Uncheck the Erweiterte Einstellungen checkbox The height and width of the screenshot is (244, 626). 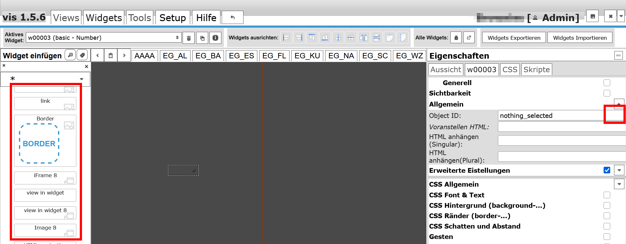click(607, 170)
